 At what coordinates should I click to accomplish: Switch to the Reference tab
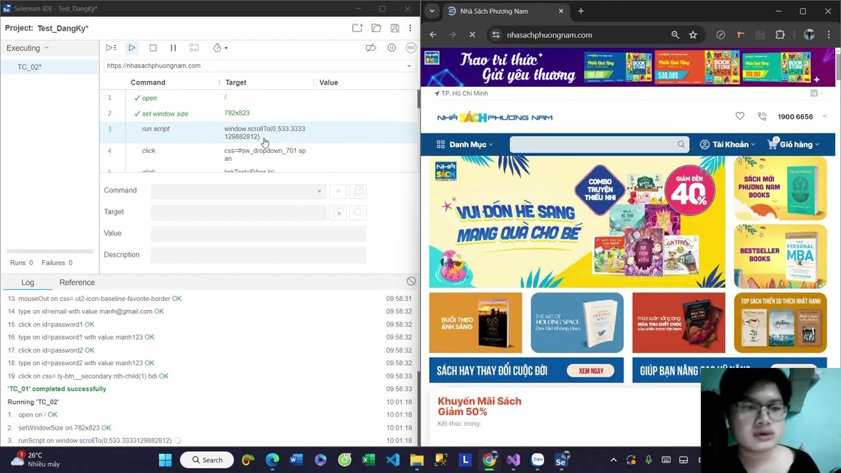77,282
